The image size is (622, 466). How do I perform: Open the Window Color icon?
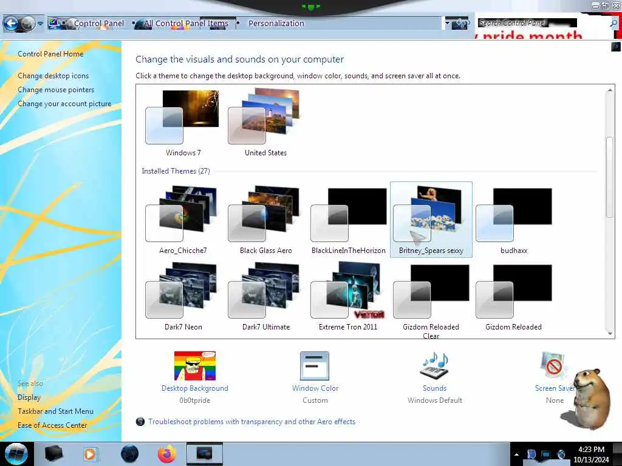click(315, 366)
